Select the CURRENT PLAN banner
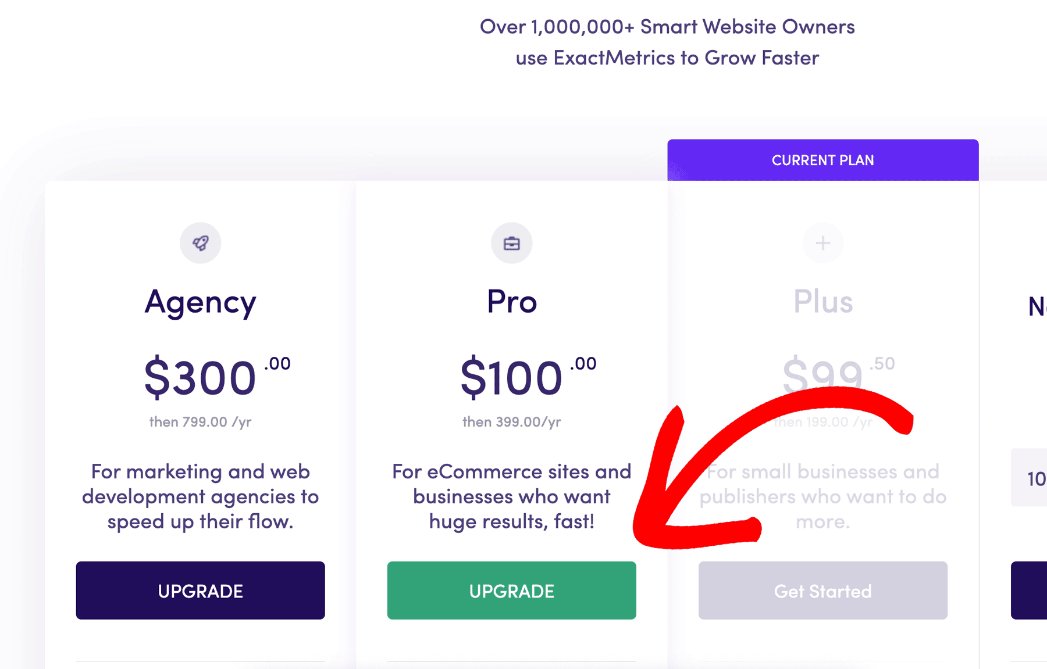The width and height of the screenshot is (1047, 669). (822, 160)
